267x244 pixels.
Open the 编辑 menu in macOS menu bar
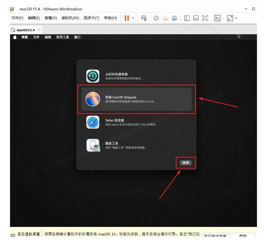pos(48,37)
